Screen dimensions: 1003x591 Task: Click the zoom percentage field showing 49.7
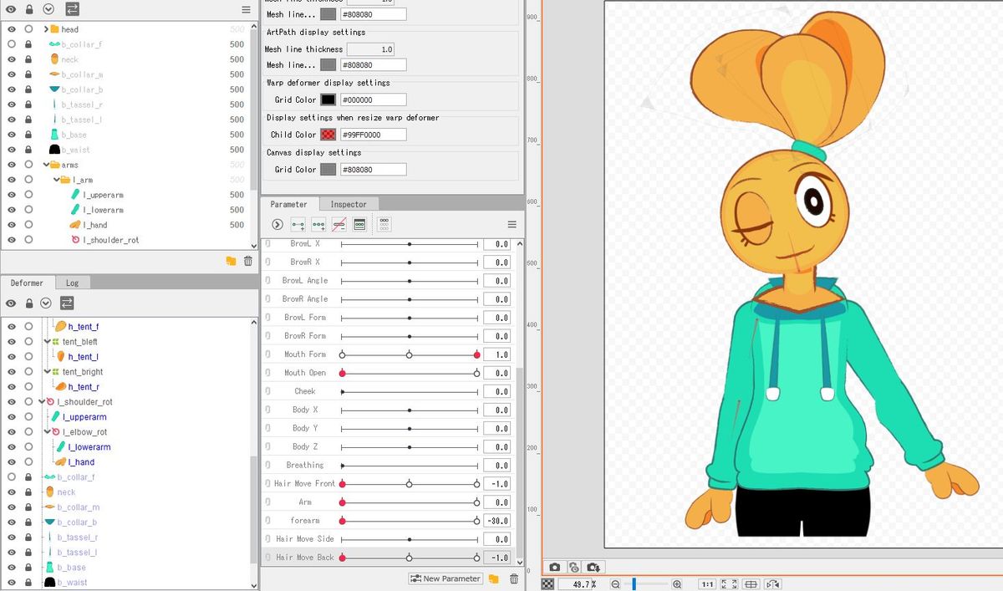(x=578, y=583)
